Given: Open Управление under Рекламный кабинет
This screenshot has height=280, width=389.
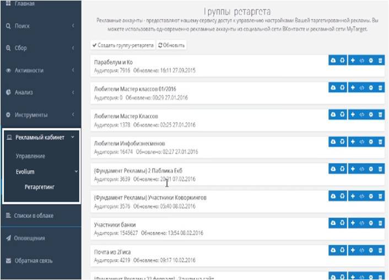Looking at the screenshot, I should [x=30, y=156].
